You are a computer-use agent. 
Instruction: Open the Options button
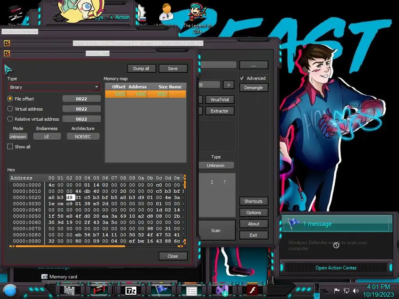click(253, 213)
